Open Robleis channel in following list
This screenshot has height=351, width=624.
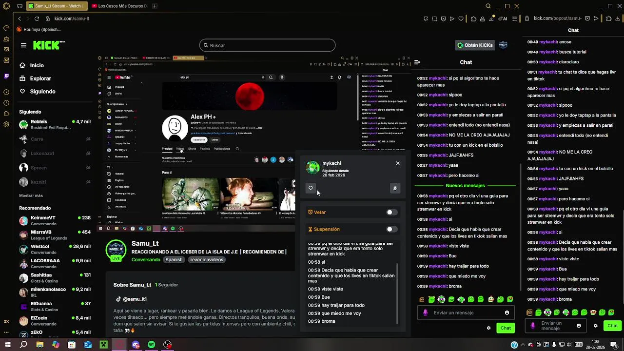(x=55, y=124)
